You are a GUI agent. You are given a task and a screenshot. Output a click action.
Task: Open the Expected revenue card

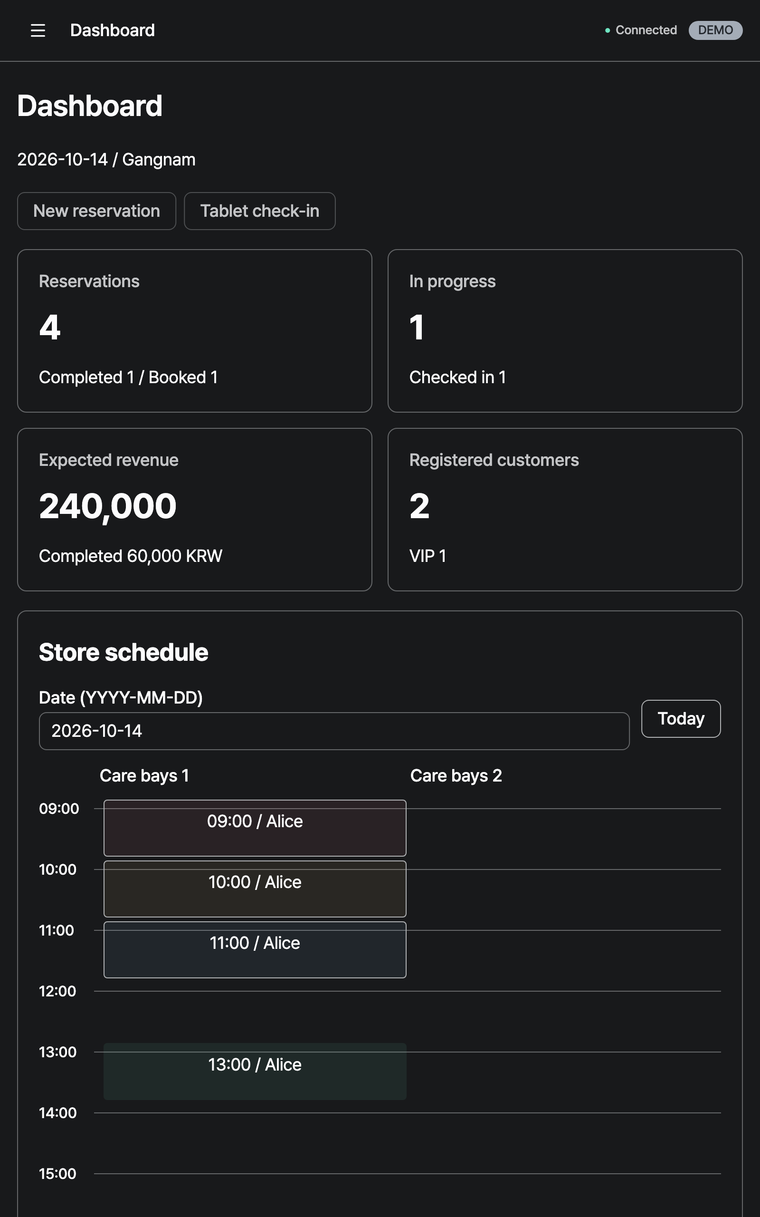point(195,510)
